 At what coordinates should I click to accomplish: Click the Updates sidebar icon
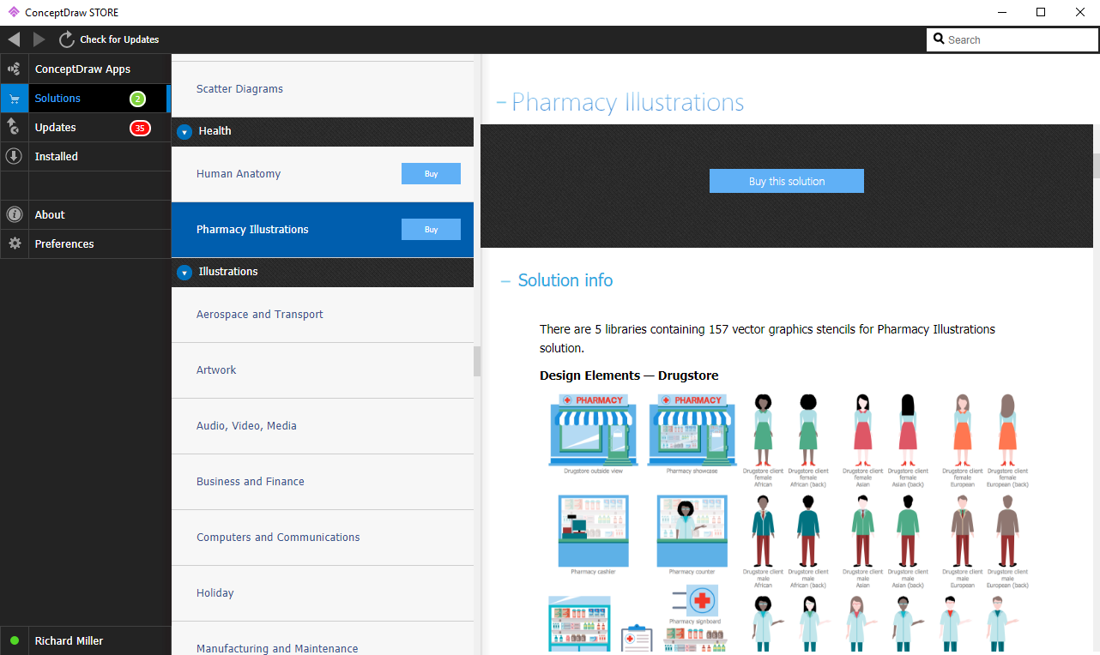(x=14, y=128)
